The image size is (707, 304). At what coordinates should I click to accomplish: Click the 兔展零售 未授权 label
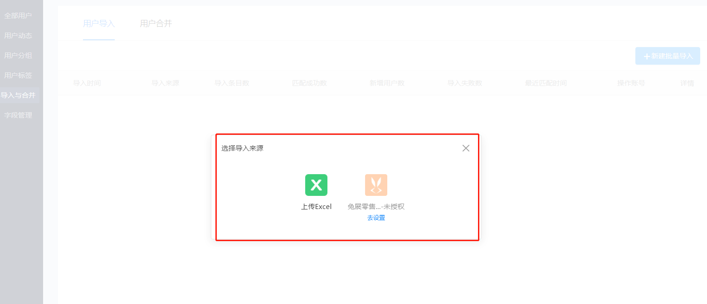[376, 206]
